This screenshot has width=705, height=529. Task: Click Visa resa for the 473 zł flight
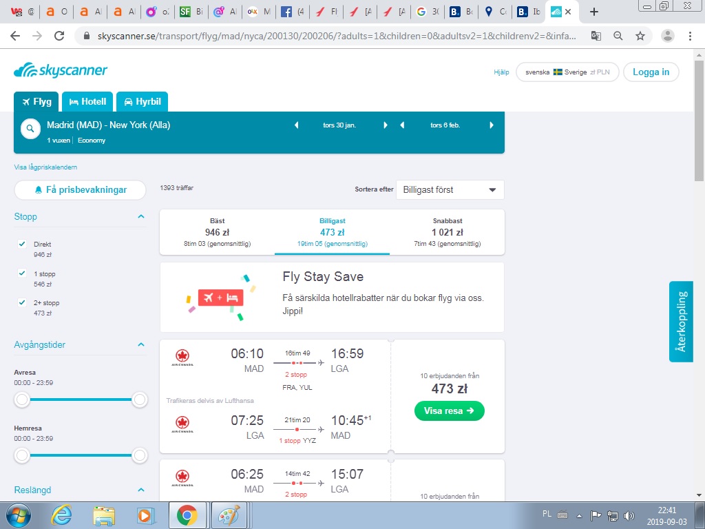(449, 411)
